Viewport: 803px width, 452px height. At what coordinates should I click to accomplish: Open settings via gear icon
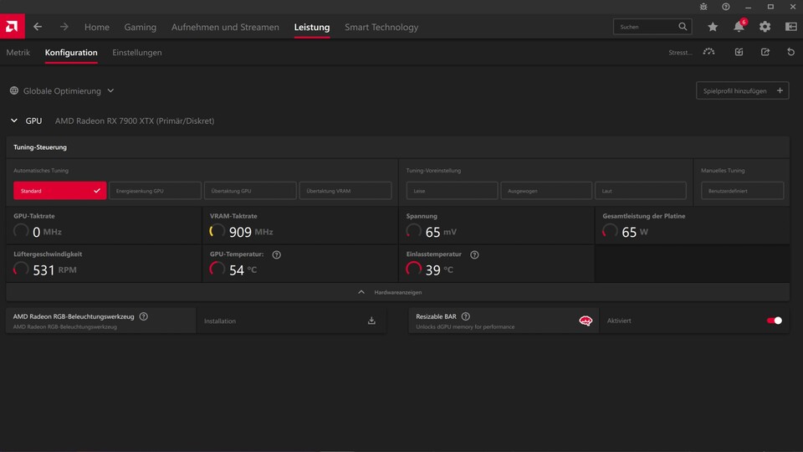coord(765,27)
